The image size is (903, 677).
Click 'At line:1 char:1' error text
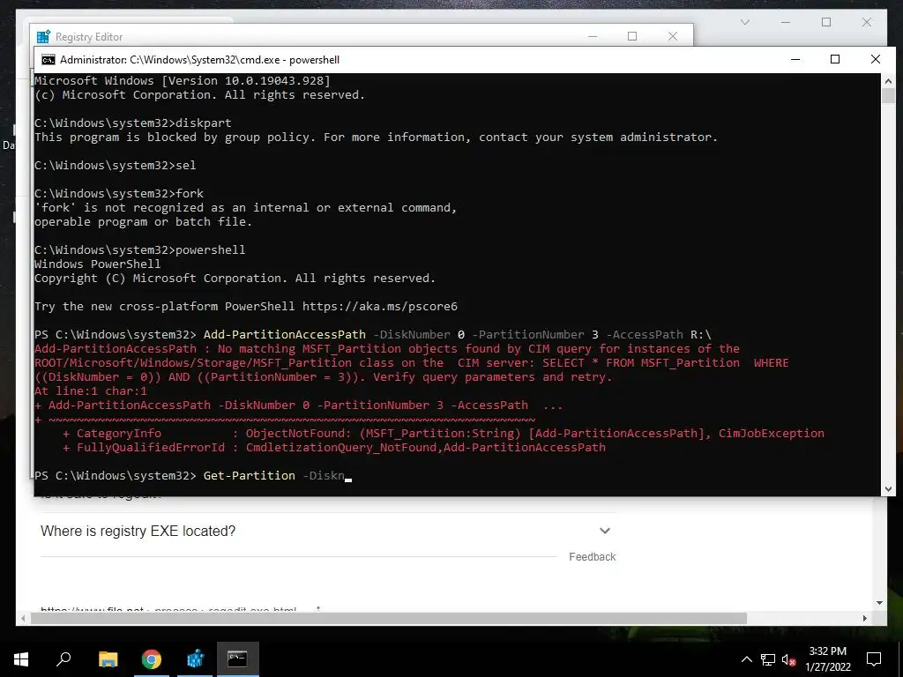pos(91,391)
